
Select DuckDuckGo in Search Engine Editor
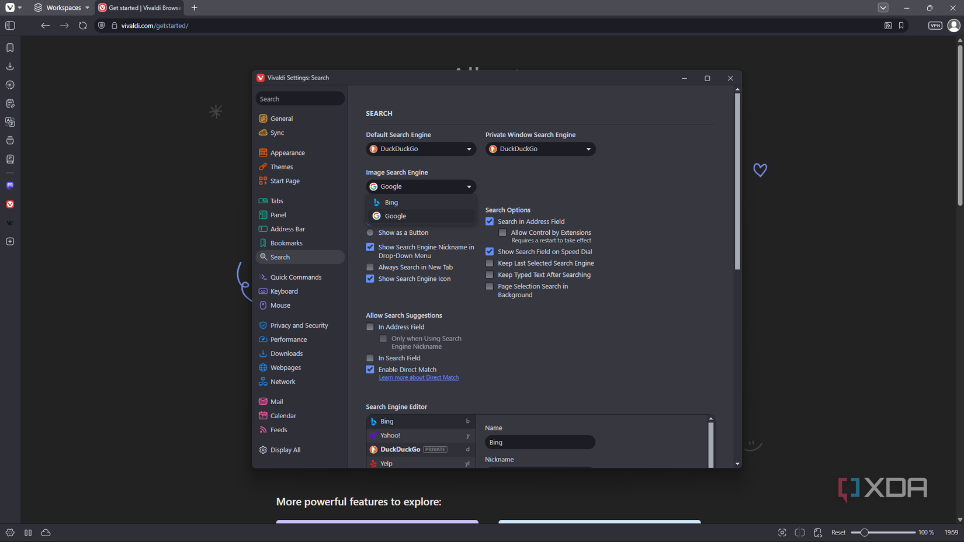coord(421,449)
